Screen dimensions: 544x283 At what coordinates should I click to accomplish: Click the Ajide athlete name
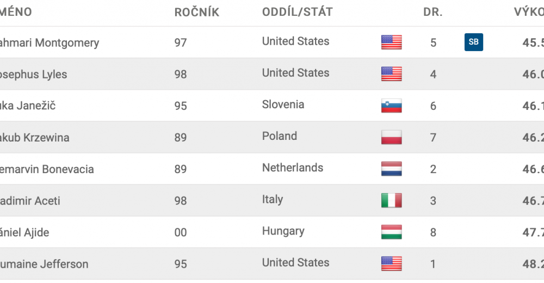click(24, 232)
